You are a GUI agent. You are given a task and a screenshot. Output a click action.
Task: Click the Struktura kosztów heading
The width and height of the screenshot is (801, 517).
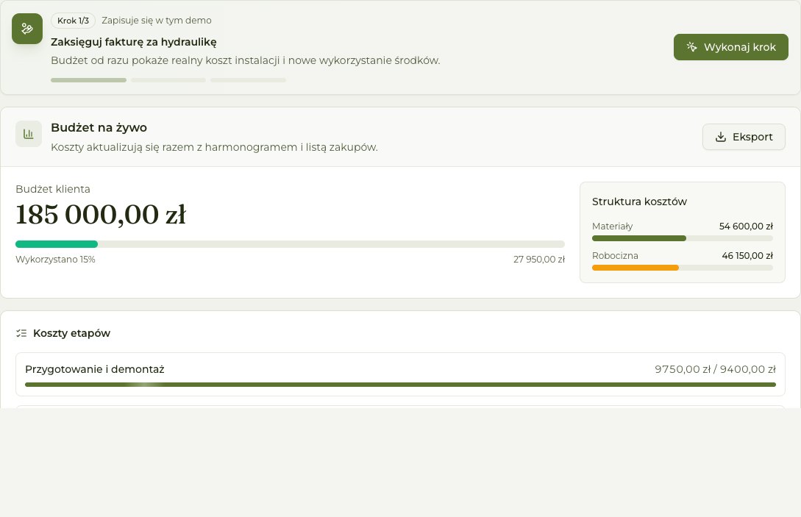tap(639, 202)
